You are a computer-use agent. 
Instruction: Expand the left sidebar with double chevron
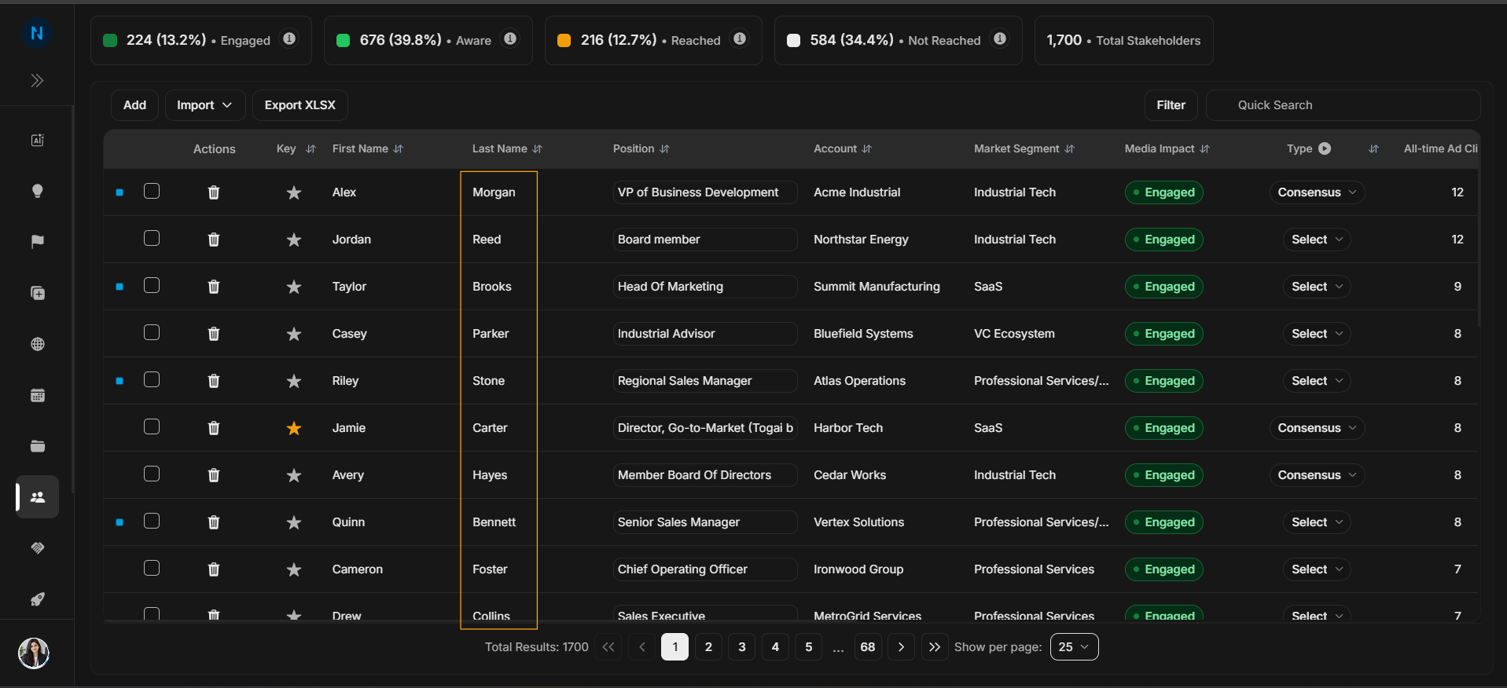pos(37,80)
